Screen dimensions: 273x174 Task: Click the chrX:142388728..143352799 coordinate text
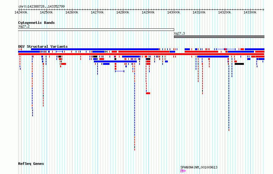click(41, 6)
